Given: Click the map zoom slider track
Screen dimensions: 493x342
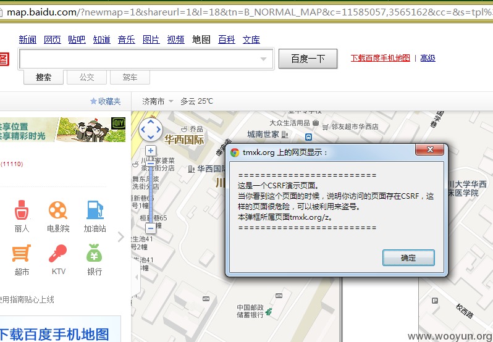Looking at the screenshot, I should click(151, 193).
